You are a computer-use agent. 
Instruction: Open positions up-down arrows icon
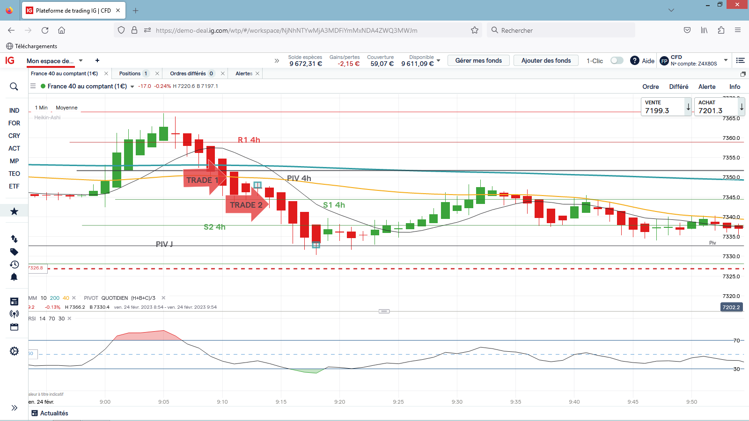[14, 239]
